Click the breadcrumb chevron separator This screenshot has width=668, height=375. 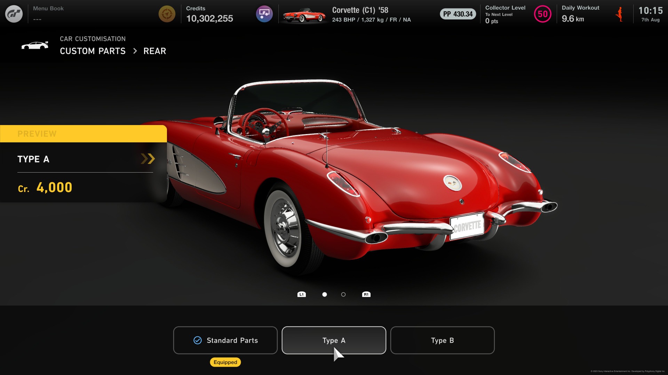[x=135, y=51]
